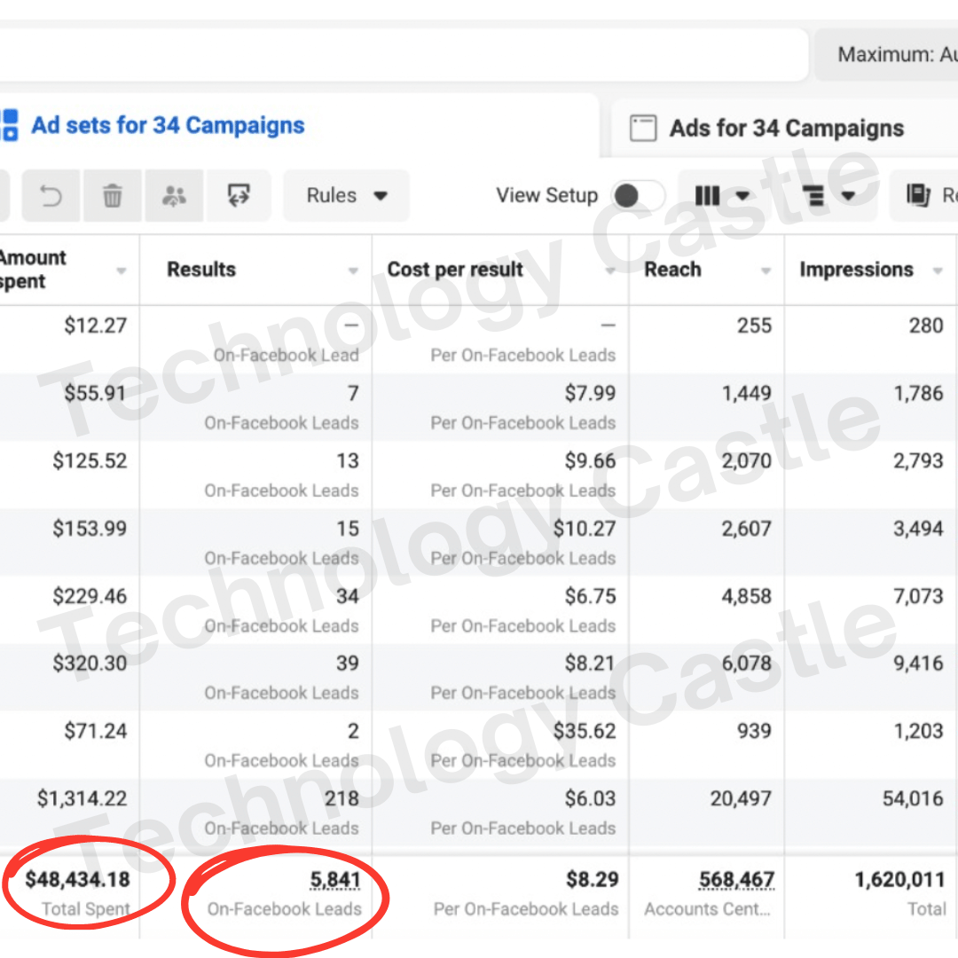The image size is (958, 958).
Task: Click the undo arrow toolbar icon
Action: [x=51, y=196]
